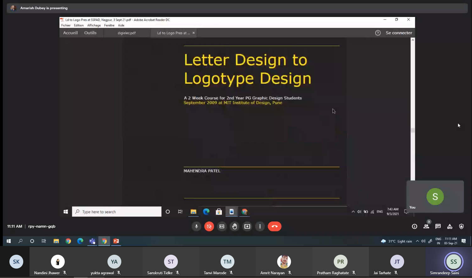472x278 pixels.
Task: Expand the more options three-dot menu
Action: pos(260,226)
